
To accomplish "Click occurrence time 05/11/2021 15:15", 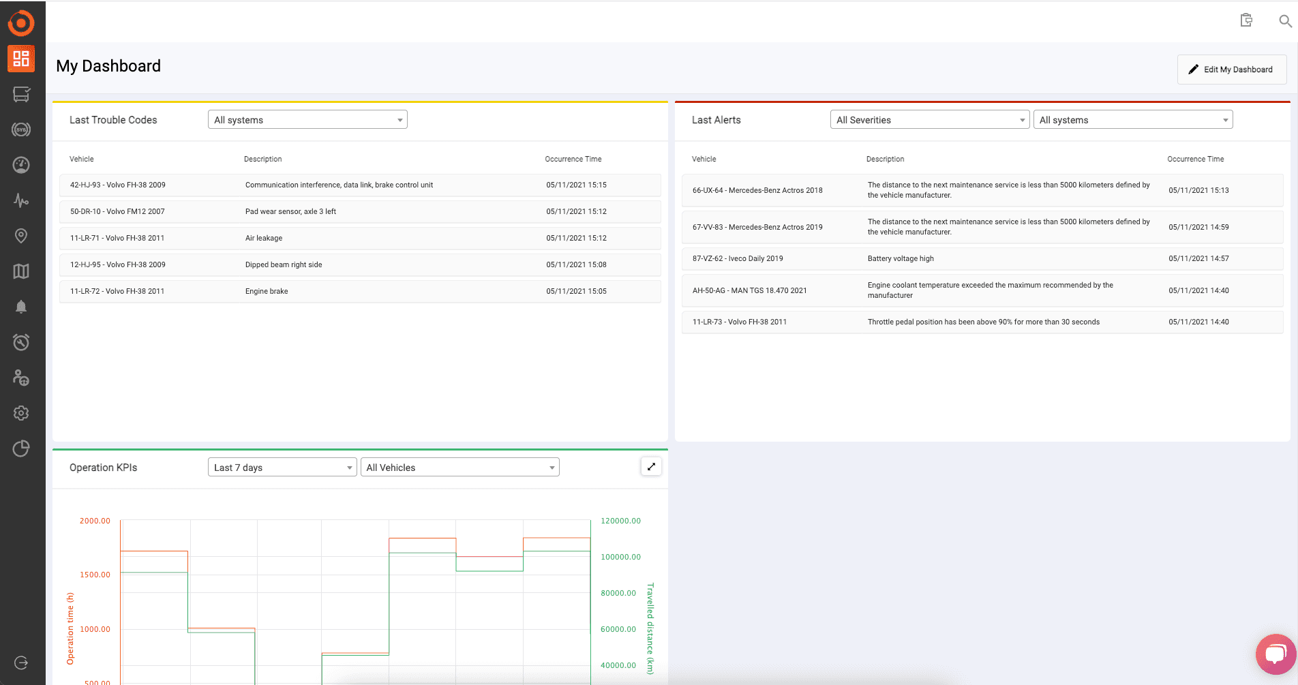I will 576,185.
